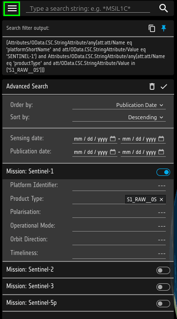This screenshot has width=177, height=319.
Task: Click the magnifier search icon
Action: 163,8
